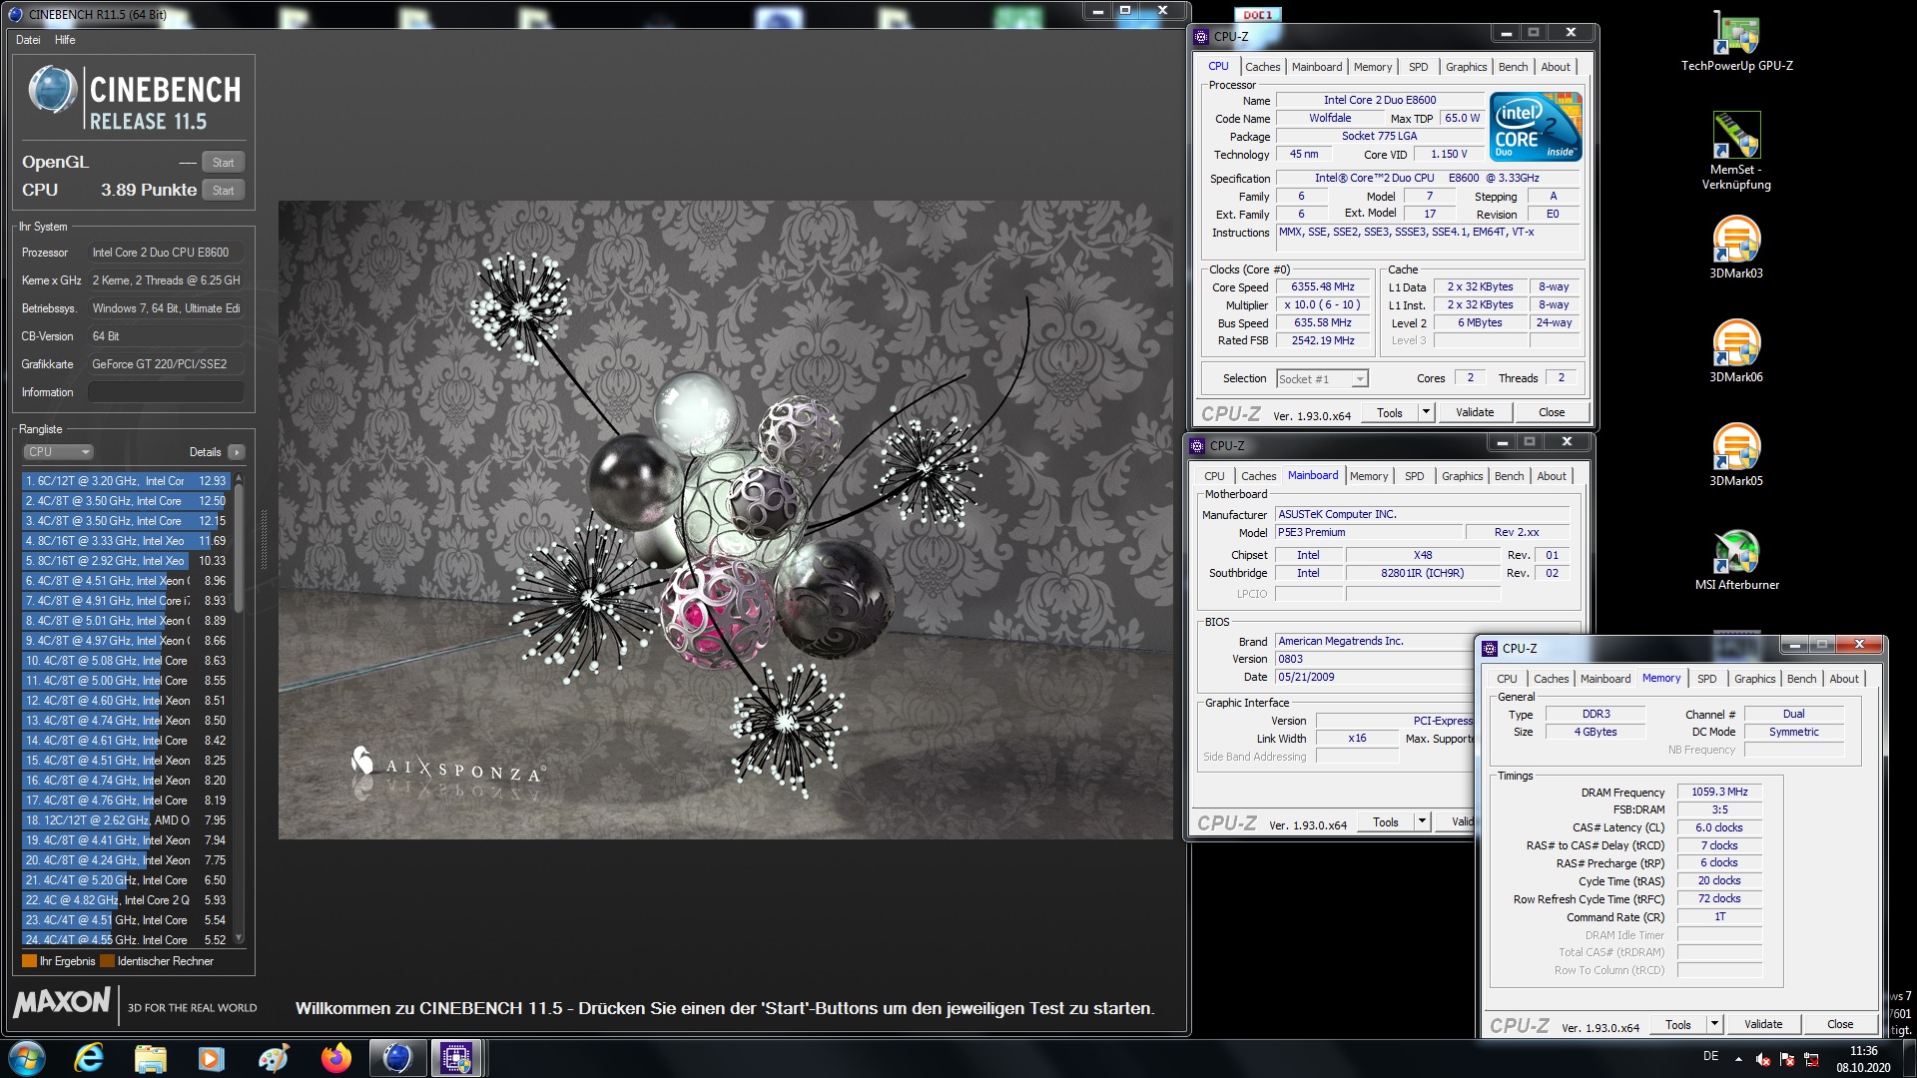Open Tools dropdown arrow in Mainboard CPU-Z window

1422,821
